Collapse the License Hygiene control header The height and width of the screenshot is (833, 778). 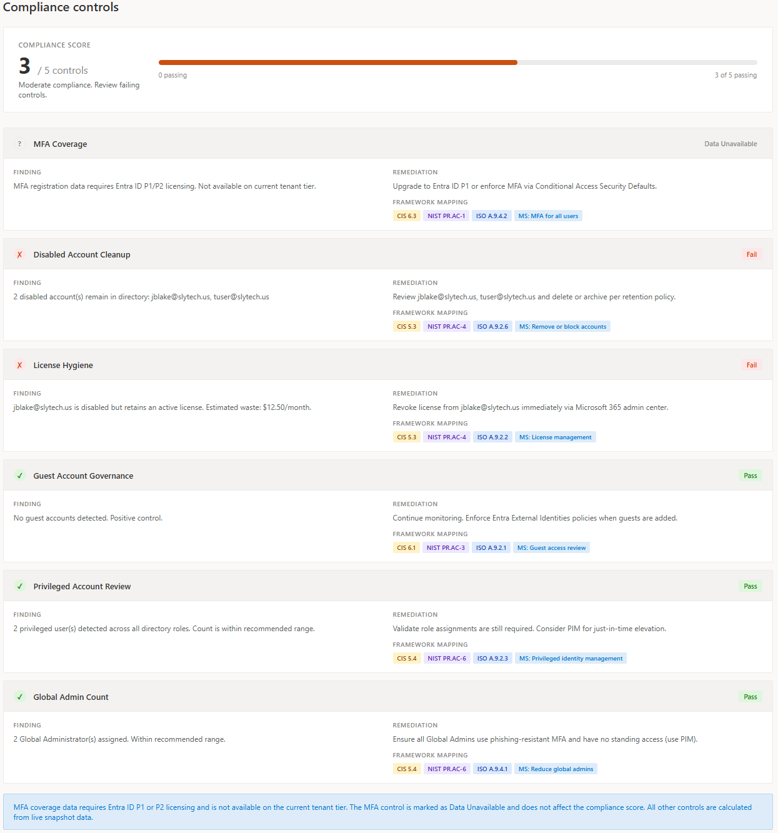[388, 365]
